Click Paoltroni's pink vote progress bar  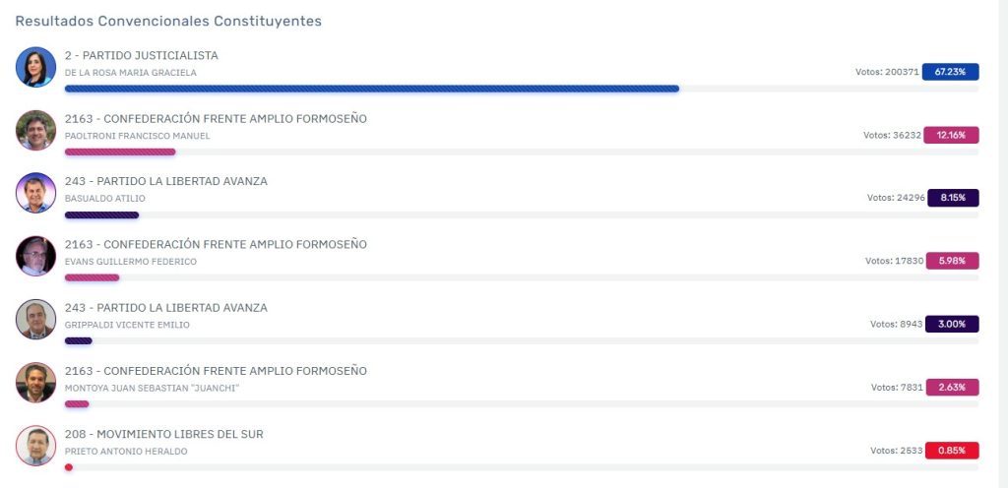click(120, 152)
